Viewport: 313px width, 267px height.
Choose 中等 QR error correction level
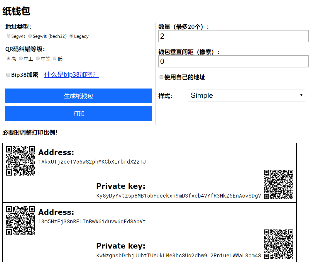click(38, 58)
